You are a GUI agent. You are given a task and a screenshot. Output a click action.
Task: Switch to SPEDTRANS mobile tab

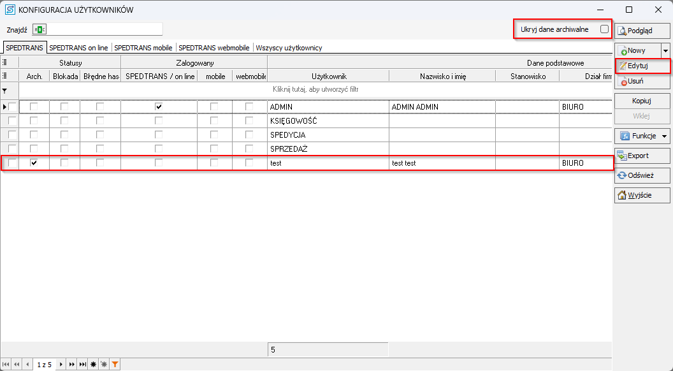pyautogui.click(x=143, y=48)
